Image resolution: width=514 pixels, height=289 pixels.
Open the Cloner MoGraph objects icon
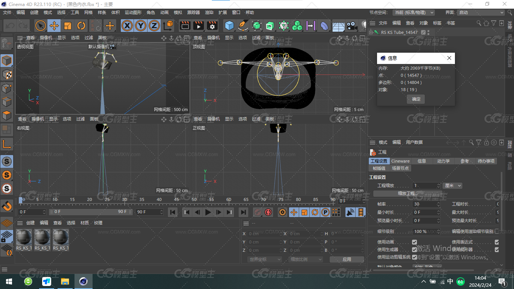pyautogui.click(x=297, y=26)
